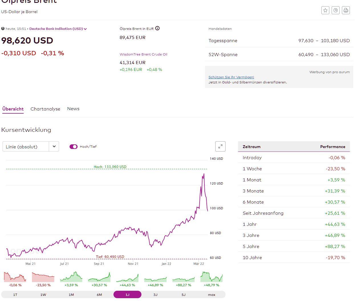Click the clock icon next to heute
355x301 pixels.
coord(3,29)
